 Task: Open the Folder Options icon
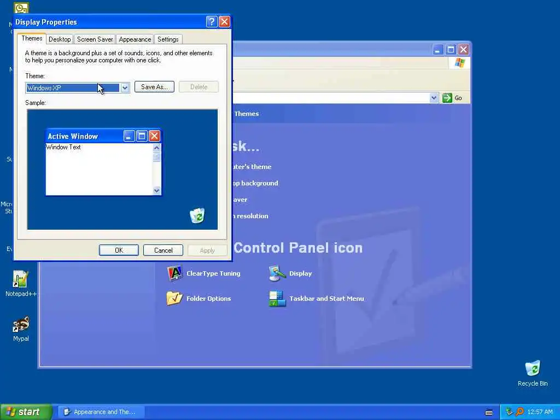tap(174, 298)
